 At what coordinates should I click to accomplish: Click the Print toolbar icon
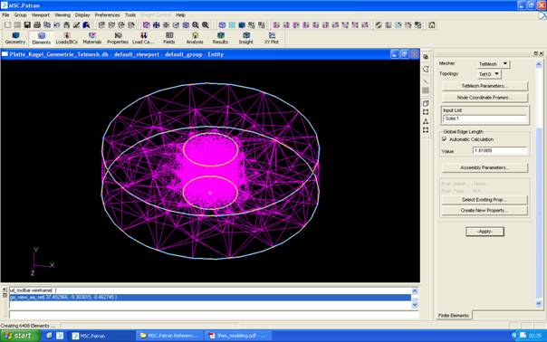pyautogui.click(x=37, y=25)
